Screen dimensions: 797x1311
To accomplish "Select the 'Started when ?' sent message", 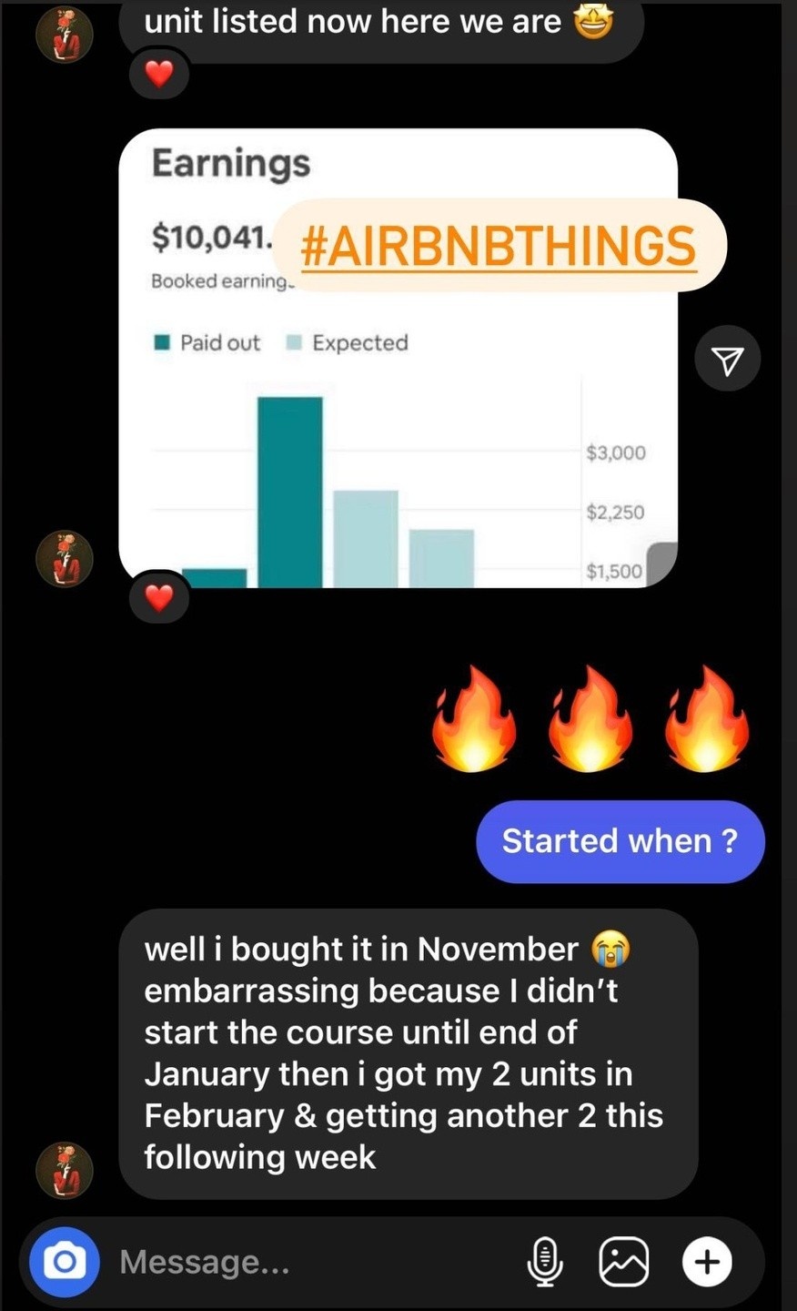I will (620, 841).
